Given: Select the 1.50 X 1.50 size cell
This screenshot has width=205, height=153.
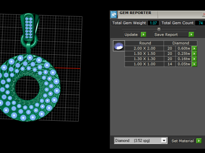Looking at the screenshot, I should click(144, 54).
